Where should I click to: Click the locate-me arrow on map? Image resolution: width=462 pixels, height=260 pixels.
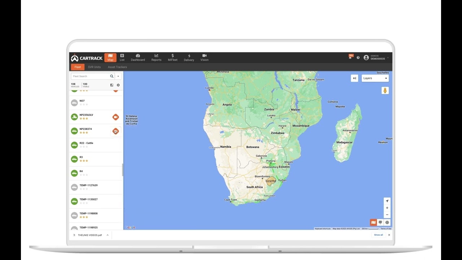pos(387,201)
